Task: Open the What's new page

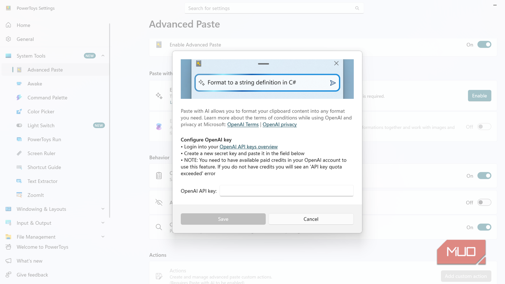Action: point(29,261)
